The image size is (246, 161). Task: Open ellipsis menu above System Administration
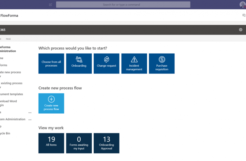pyautogui.click(x=30, y=113)
